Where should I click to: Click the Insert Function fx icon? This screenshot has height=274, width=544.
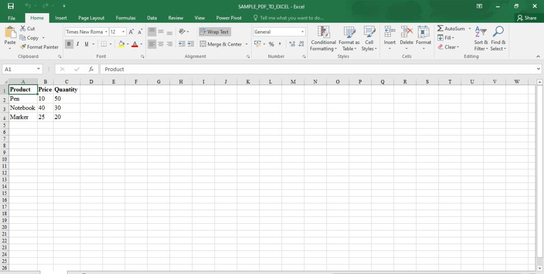[91, 69]
